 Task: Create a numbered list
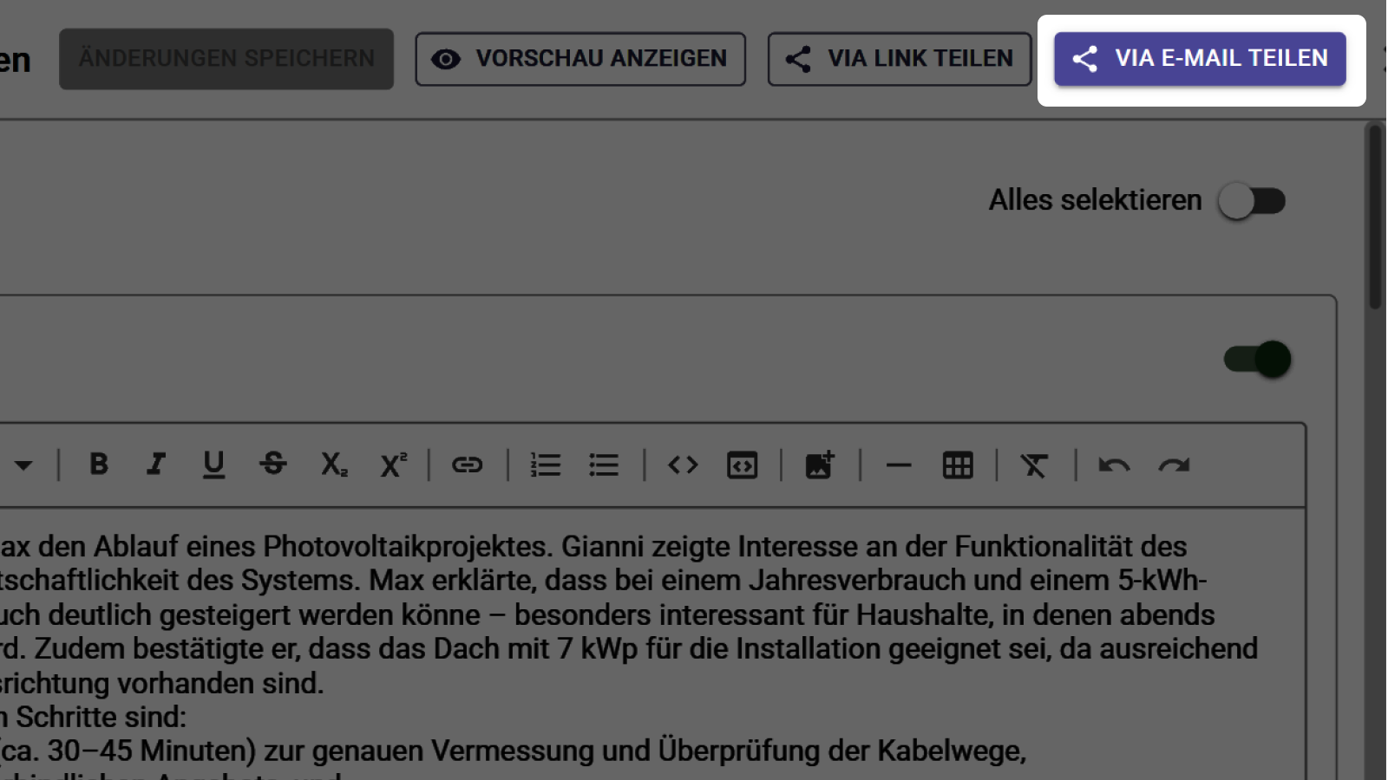[546, 465]
